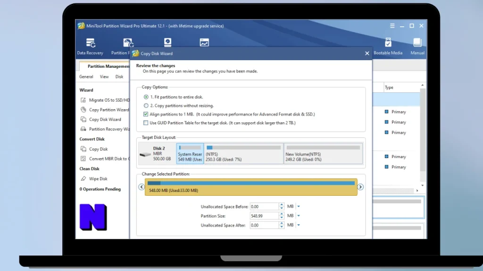This screenshot has width=483, height=271.
Task: Open the General menu
Action: coord(86,77)
